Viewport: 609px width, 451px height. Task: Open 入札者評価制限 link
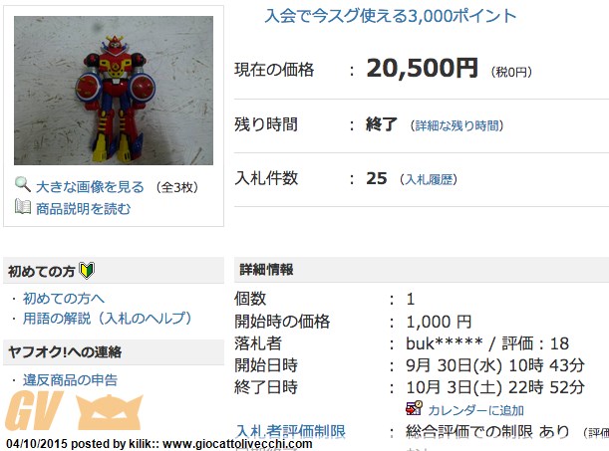290,431
